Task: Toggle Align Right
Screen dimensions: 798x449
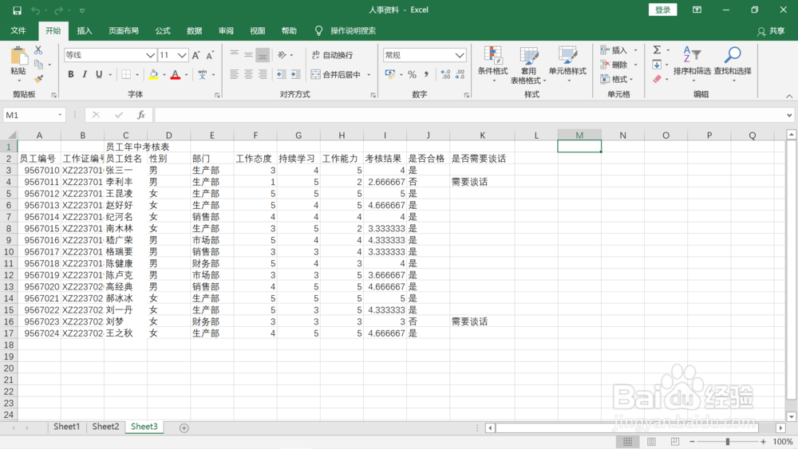Action: point(263,75)
